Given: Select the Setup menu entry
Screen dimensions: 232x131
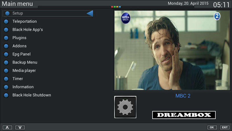Looking at the screenshot, I should (48, 13).
